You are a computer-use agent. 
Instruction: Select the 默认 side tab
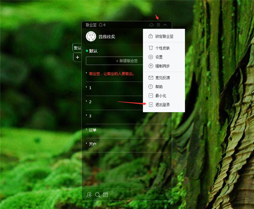(77, 48)
